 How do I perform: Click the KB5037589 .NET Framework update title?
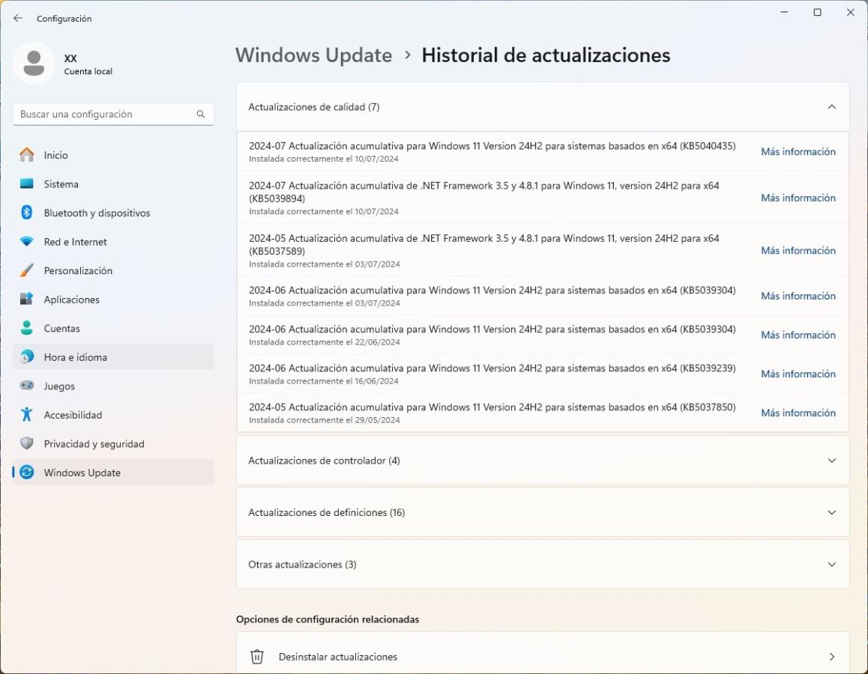pos(483,244)
